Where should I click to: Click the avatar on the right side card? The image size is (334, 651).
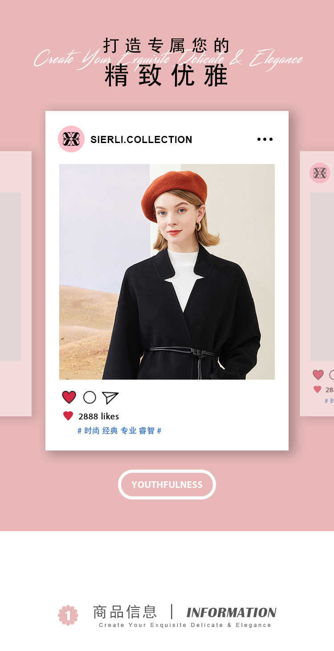point(320,173)
